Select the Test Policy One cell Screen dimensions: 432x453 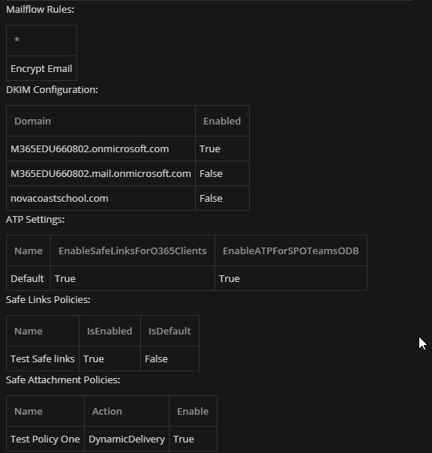(45, 439)
